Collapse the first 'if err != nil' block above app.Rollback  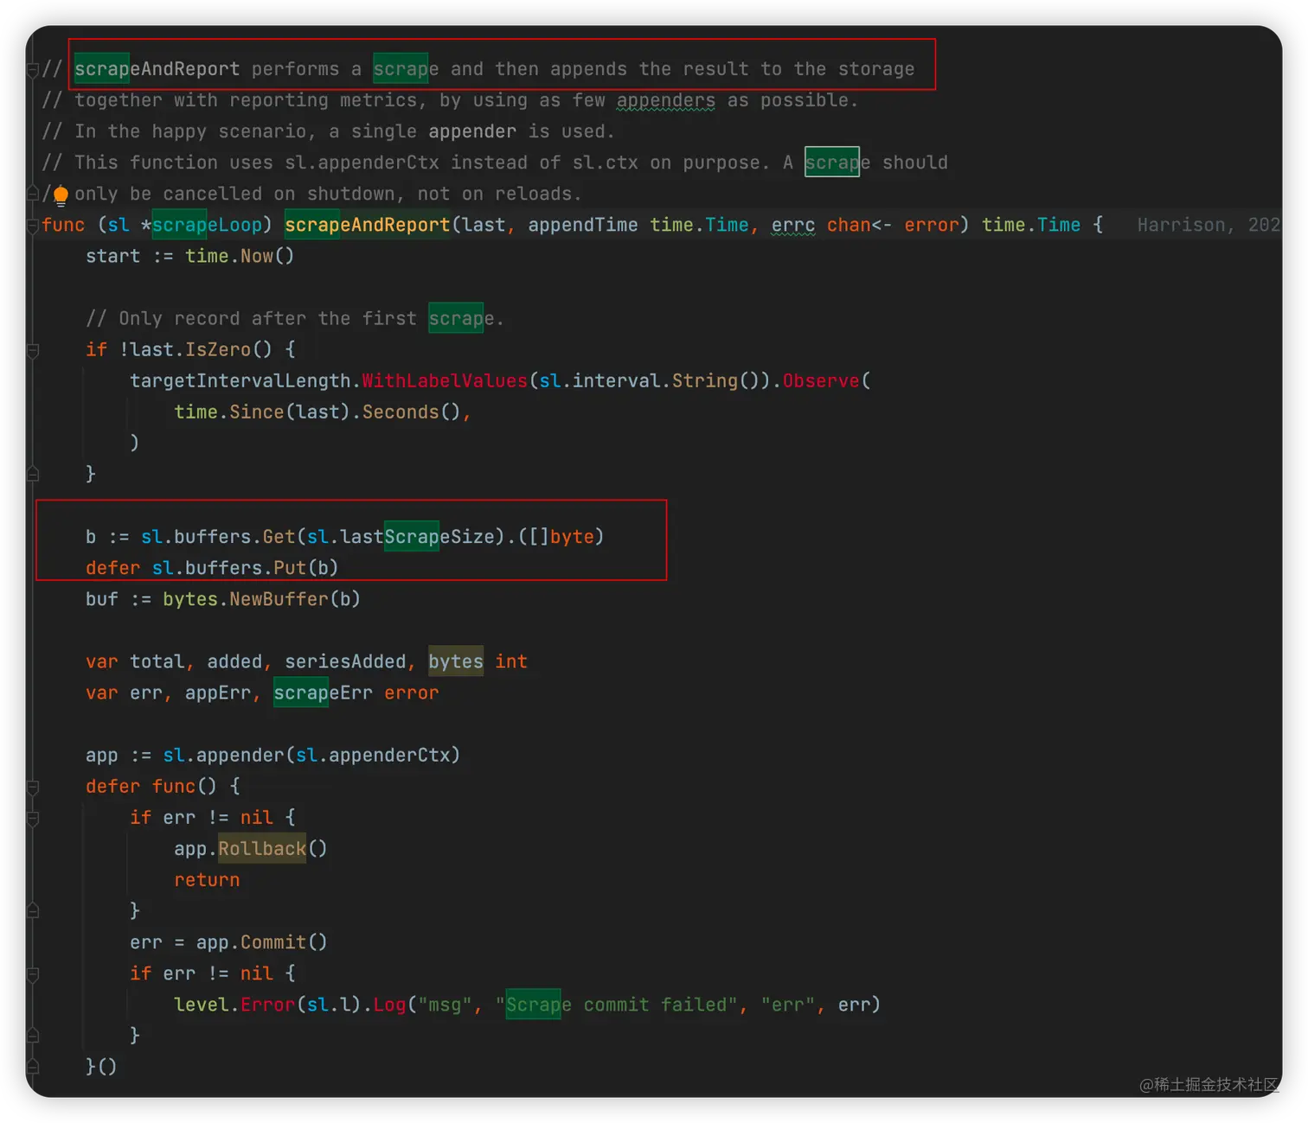click(33, 818)
